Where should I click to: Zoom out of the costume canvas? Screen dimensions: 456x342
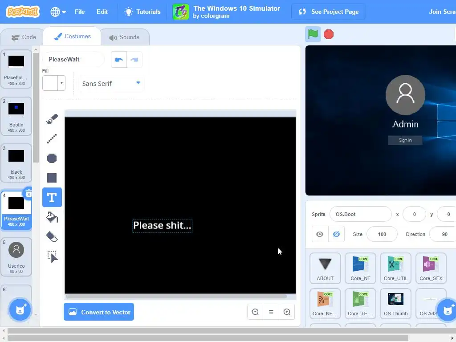[255, 312]
